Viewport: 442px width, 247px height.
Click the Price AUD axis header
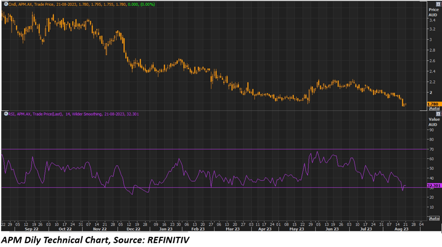pyautogui.click(x=433, y=12)
